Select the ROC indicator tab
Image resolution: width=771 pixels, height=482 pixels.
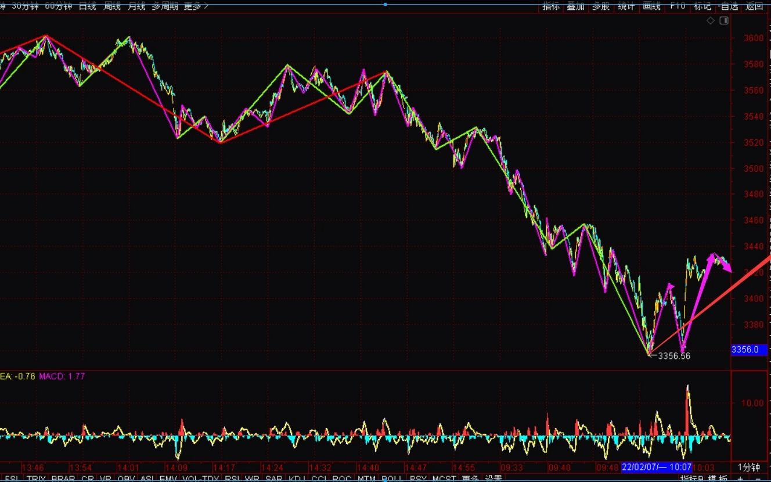[x=341, y=479]
